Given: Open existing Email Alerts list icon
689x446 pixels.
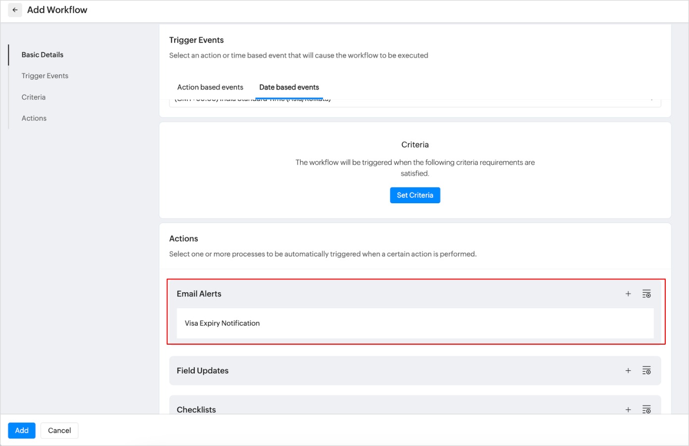Looking at the screenshot, I should (646, 294).
